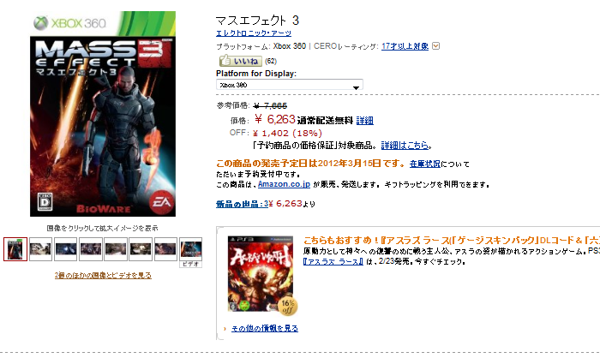The width and height of the screenshot is (600, 358).
Task: Open the 詳細はこちら price guarantee link
Action: tap(405, 146)
